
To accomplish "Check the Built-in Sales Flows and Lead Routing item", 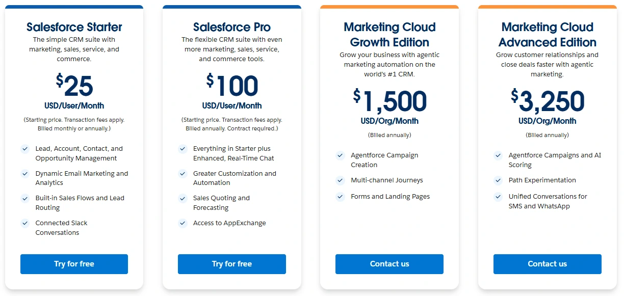I will pos(25,198).
